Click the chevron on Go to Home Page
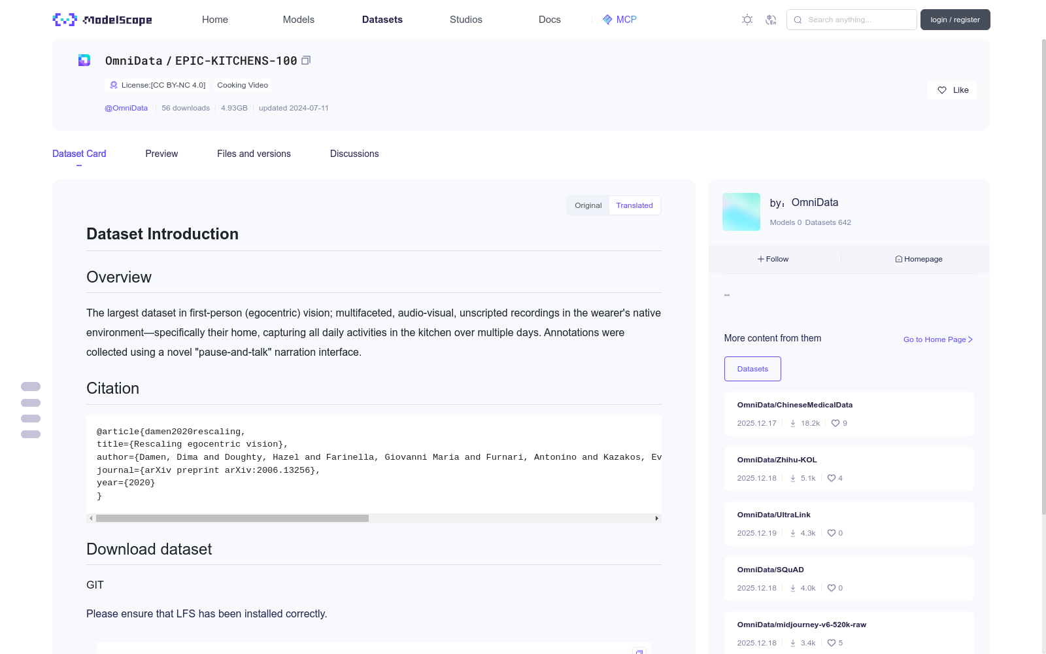Image resolution: width=1046 pixels, height=654 pixels. [970, 339]
